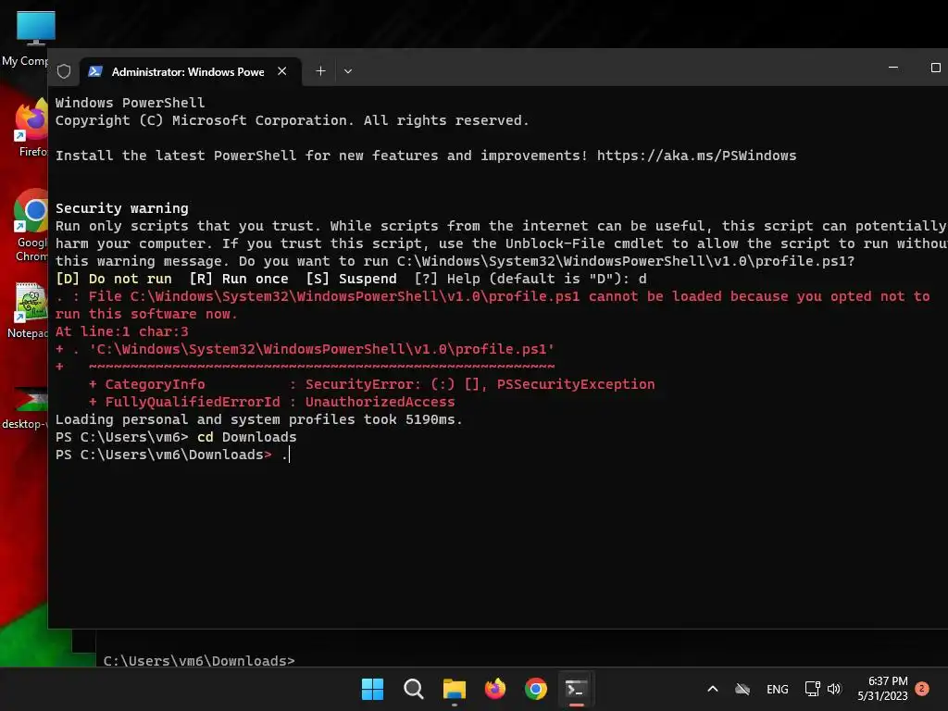The height and width of the screenshot is (711, 948).
Task: Open taskbar Search
Action: 414,689
